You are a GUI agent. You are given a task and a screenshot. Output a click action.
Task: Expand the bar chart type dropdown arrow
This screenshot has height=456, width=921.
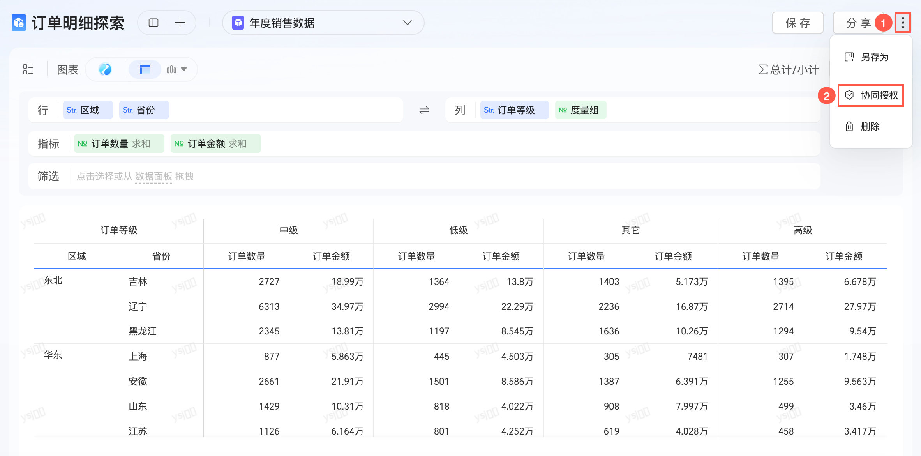click(184, 70)
